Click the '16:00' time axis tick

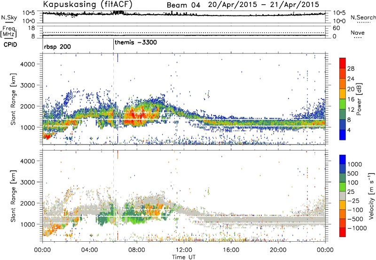tap(231, 250)
